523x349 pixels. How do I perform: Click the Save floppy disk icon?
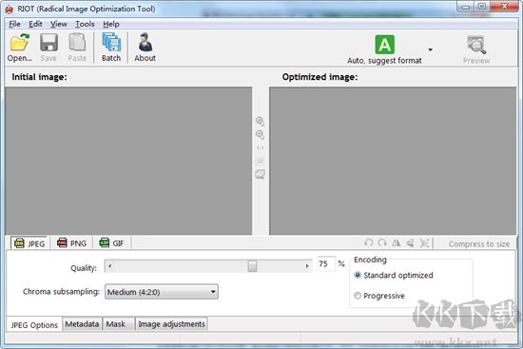[48, 43]
